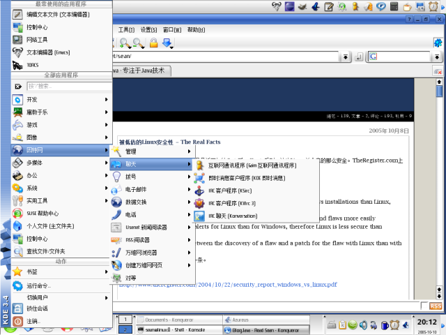The width and height of the screenshot is (446, 335).
Task: Expand the 多媒体 submenu
Action: [x=61, y=163]
